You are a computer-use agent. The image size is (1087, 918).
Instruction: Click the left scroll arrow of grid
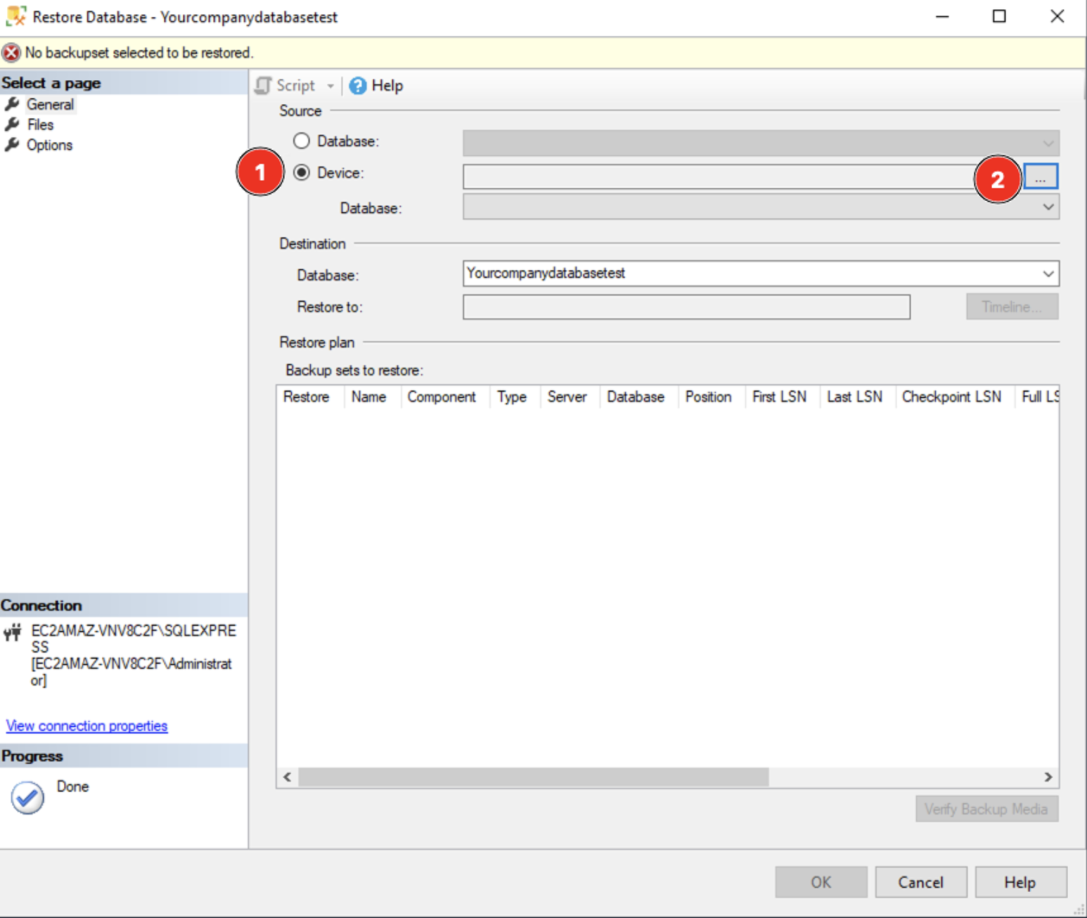287,777
